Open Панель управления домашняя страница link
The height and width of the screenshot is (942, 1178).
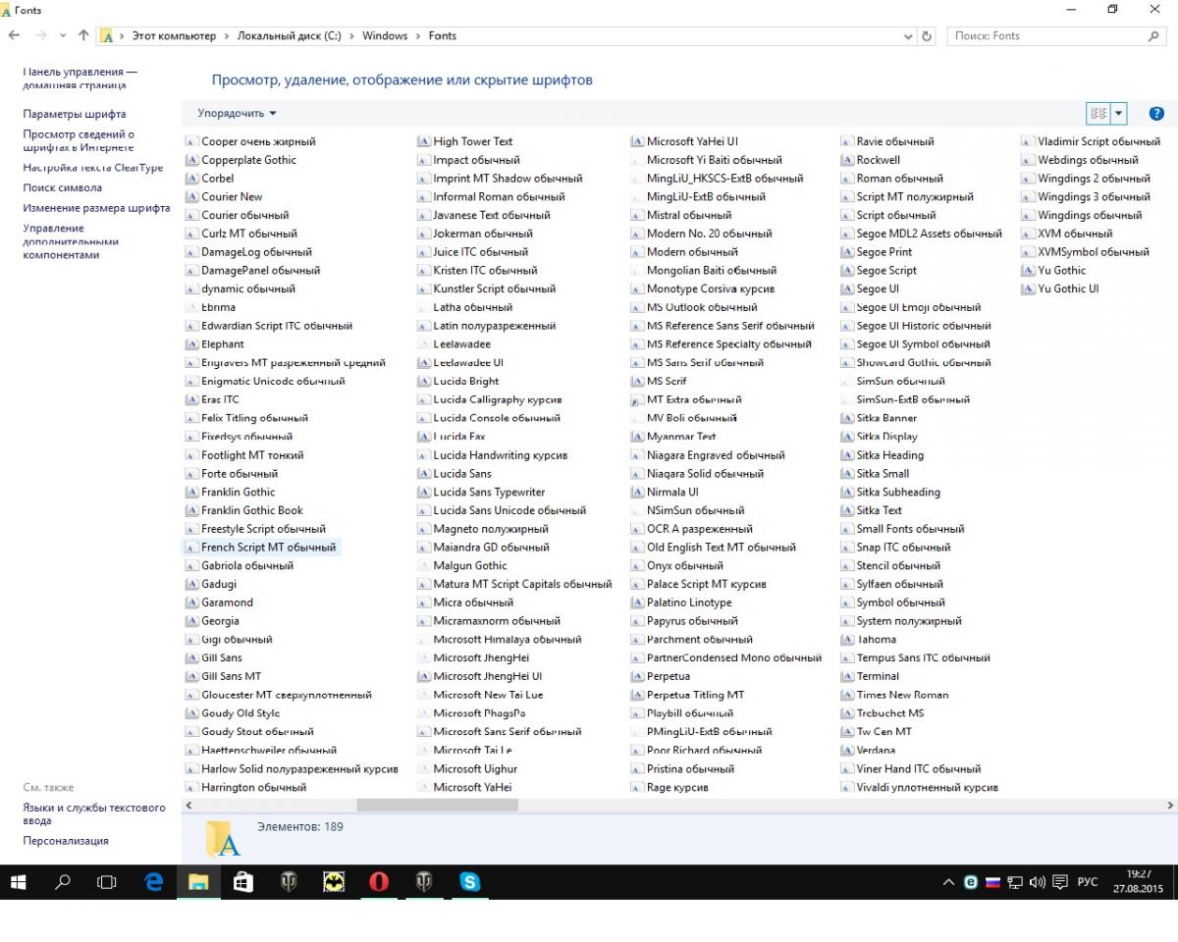pos(80,78)
